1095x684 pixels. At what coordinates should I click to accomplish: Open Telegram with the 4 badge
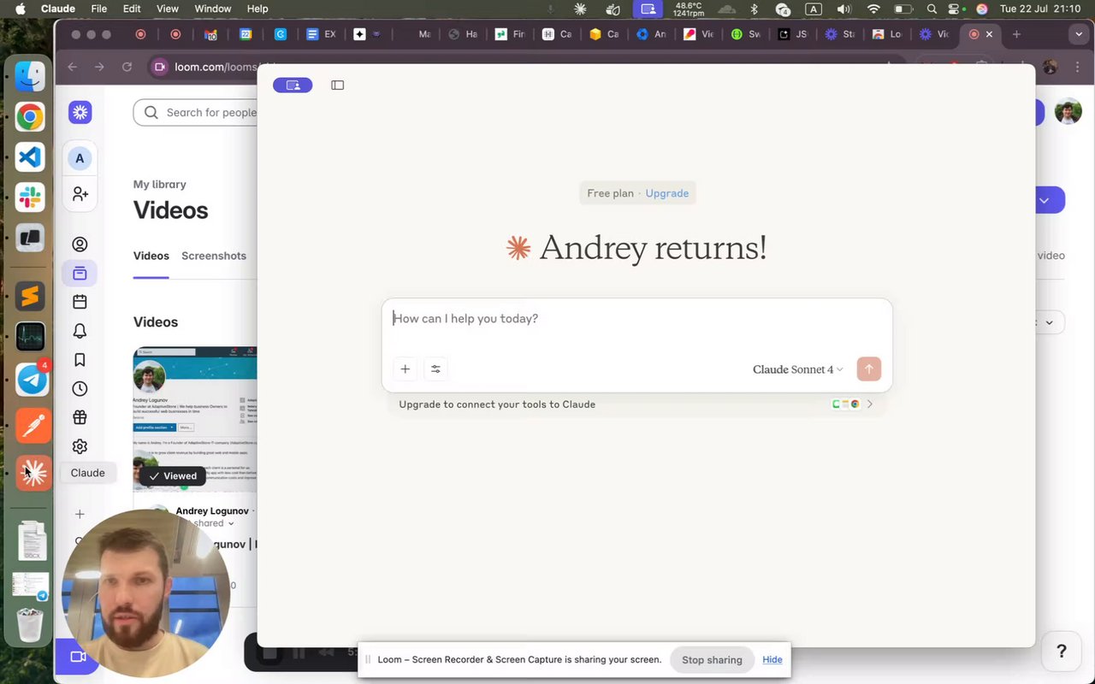tap(33, 379)
